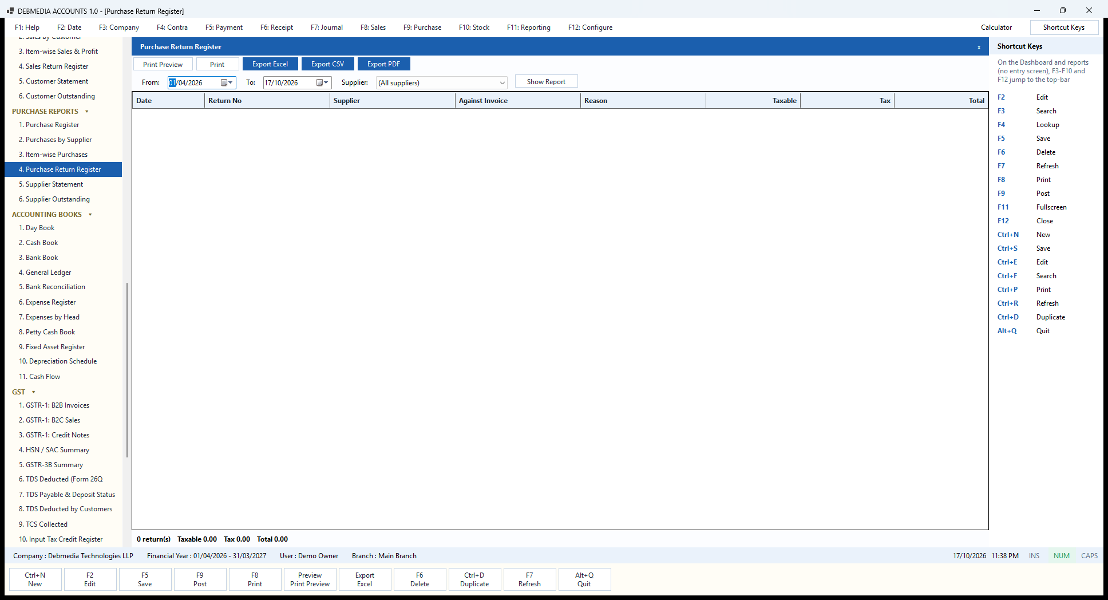Click the To date dropdown arrow
1108x600 pixels.
tap(327, 82)
